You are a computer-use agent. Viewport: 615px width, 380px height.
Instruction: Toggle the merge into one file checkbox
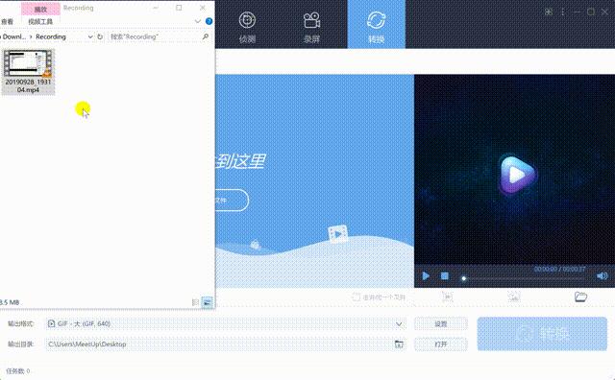coord(357,297)
